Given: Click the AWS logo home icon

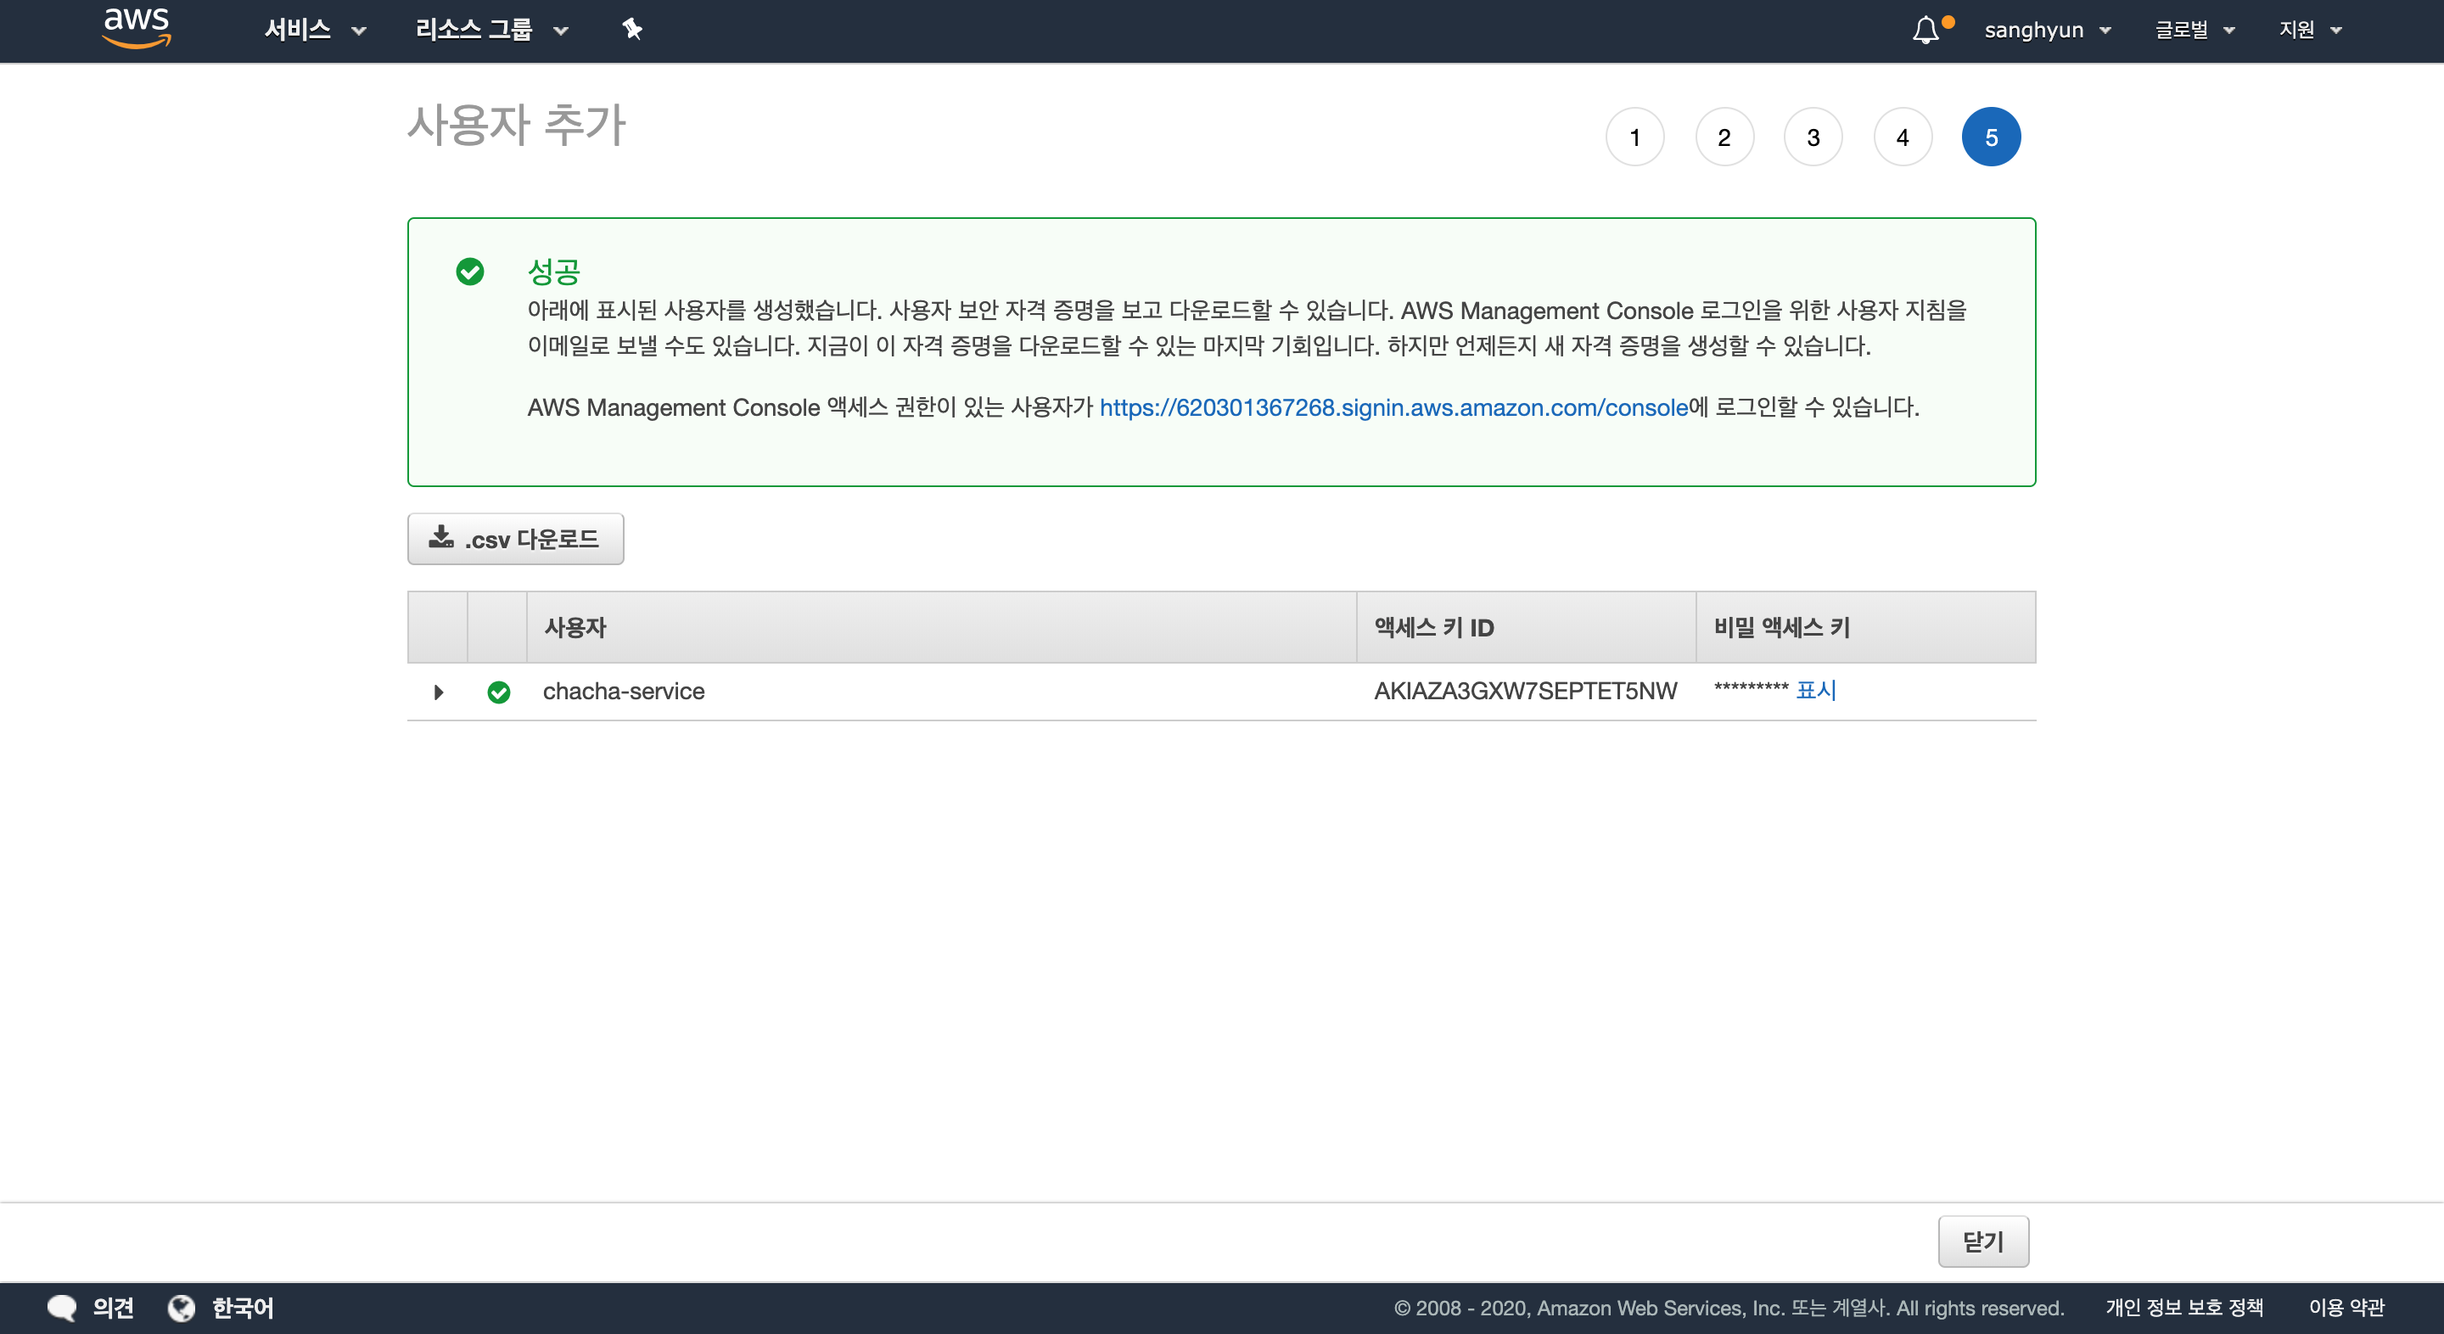Looking at the screenshot, I should coord(137,29).
